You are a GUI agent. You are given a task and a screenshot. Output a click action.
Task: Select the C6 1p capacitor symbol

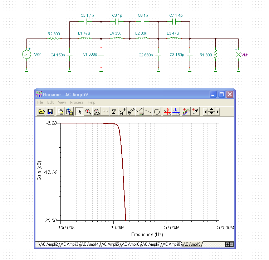tap(143, 21)
